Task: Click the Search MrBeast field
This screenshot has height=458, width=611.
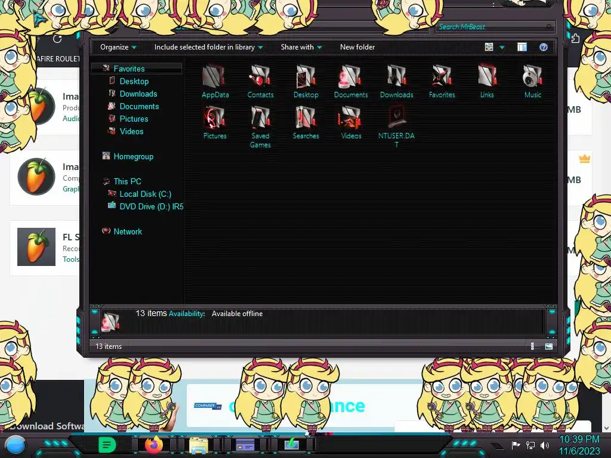Action: [x=495, y=27]
